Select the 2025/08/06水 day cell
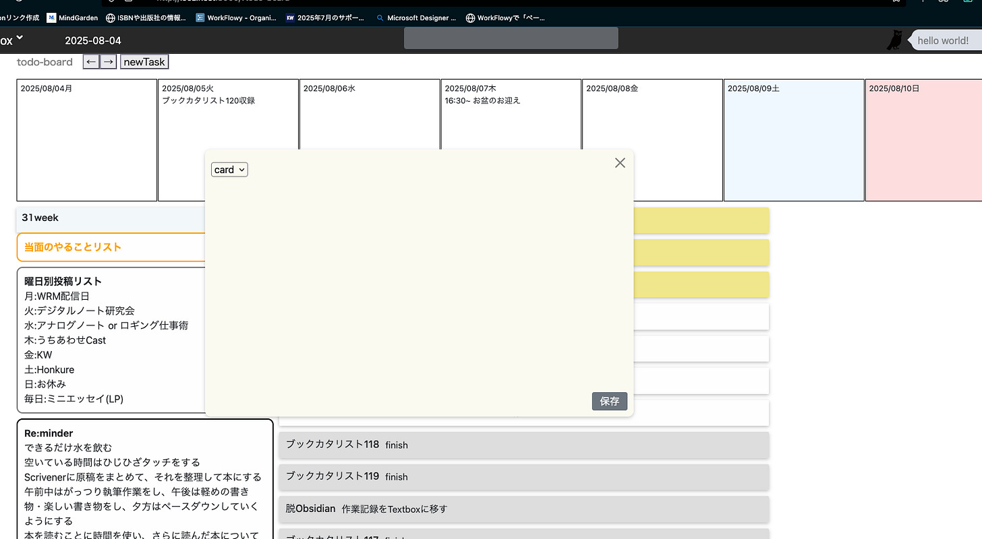Image resolution: width=982 pixels, height=539 pixels. tap(370, 140)
